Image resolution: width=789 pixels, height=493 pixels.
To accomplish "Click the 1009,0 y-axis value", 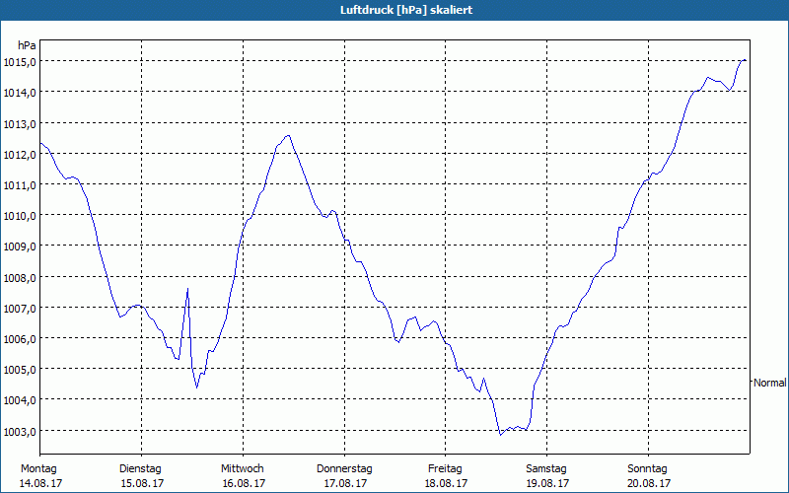I will [x=20, y=247].
